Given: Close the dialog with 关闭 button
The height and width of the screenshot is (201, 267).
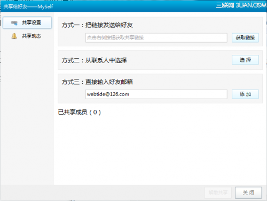Looking at the screenshot, I should pos(248,192).
